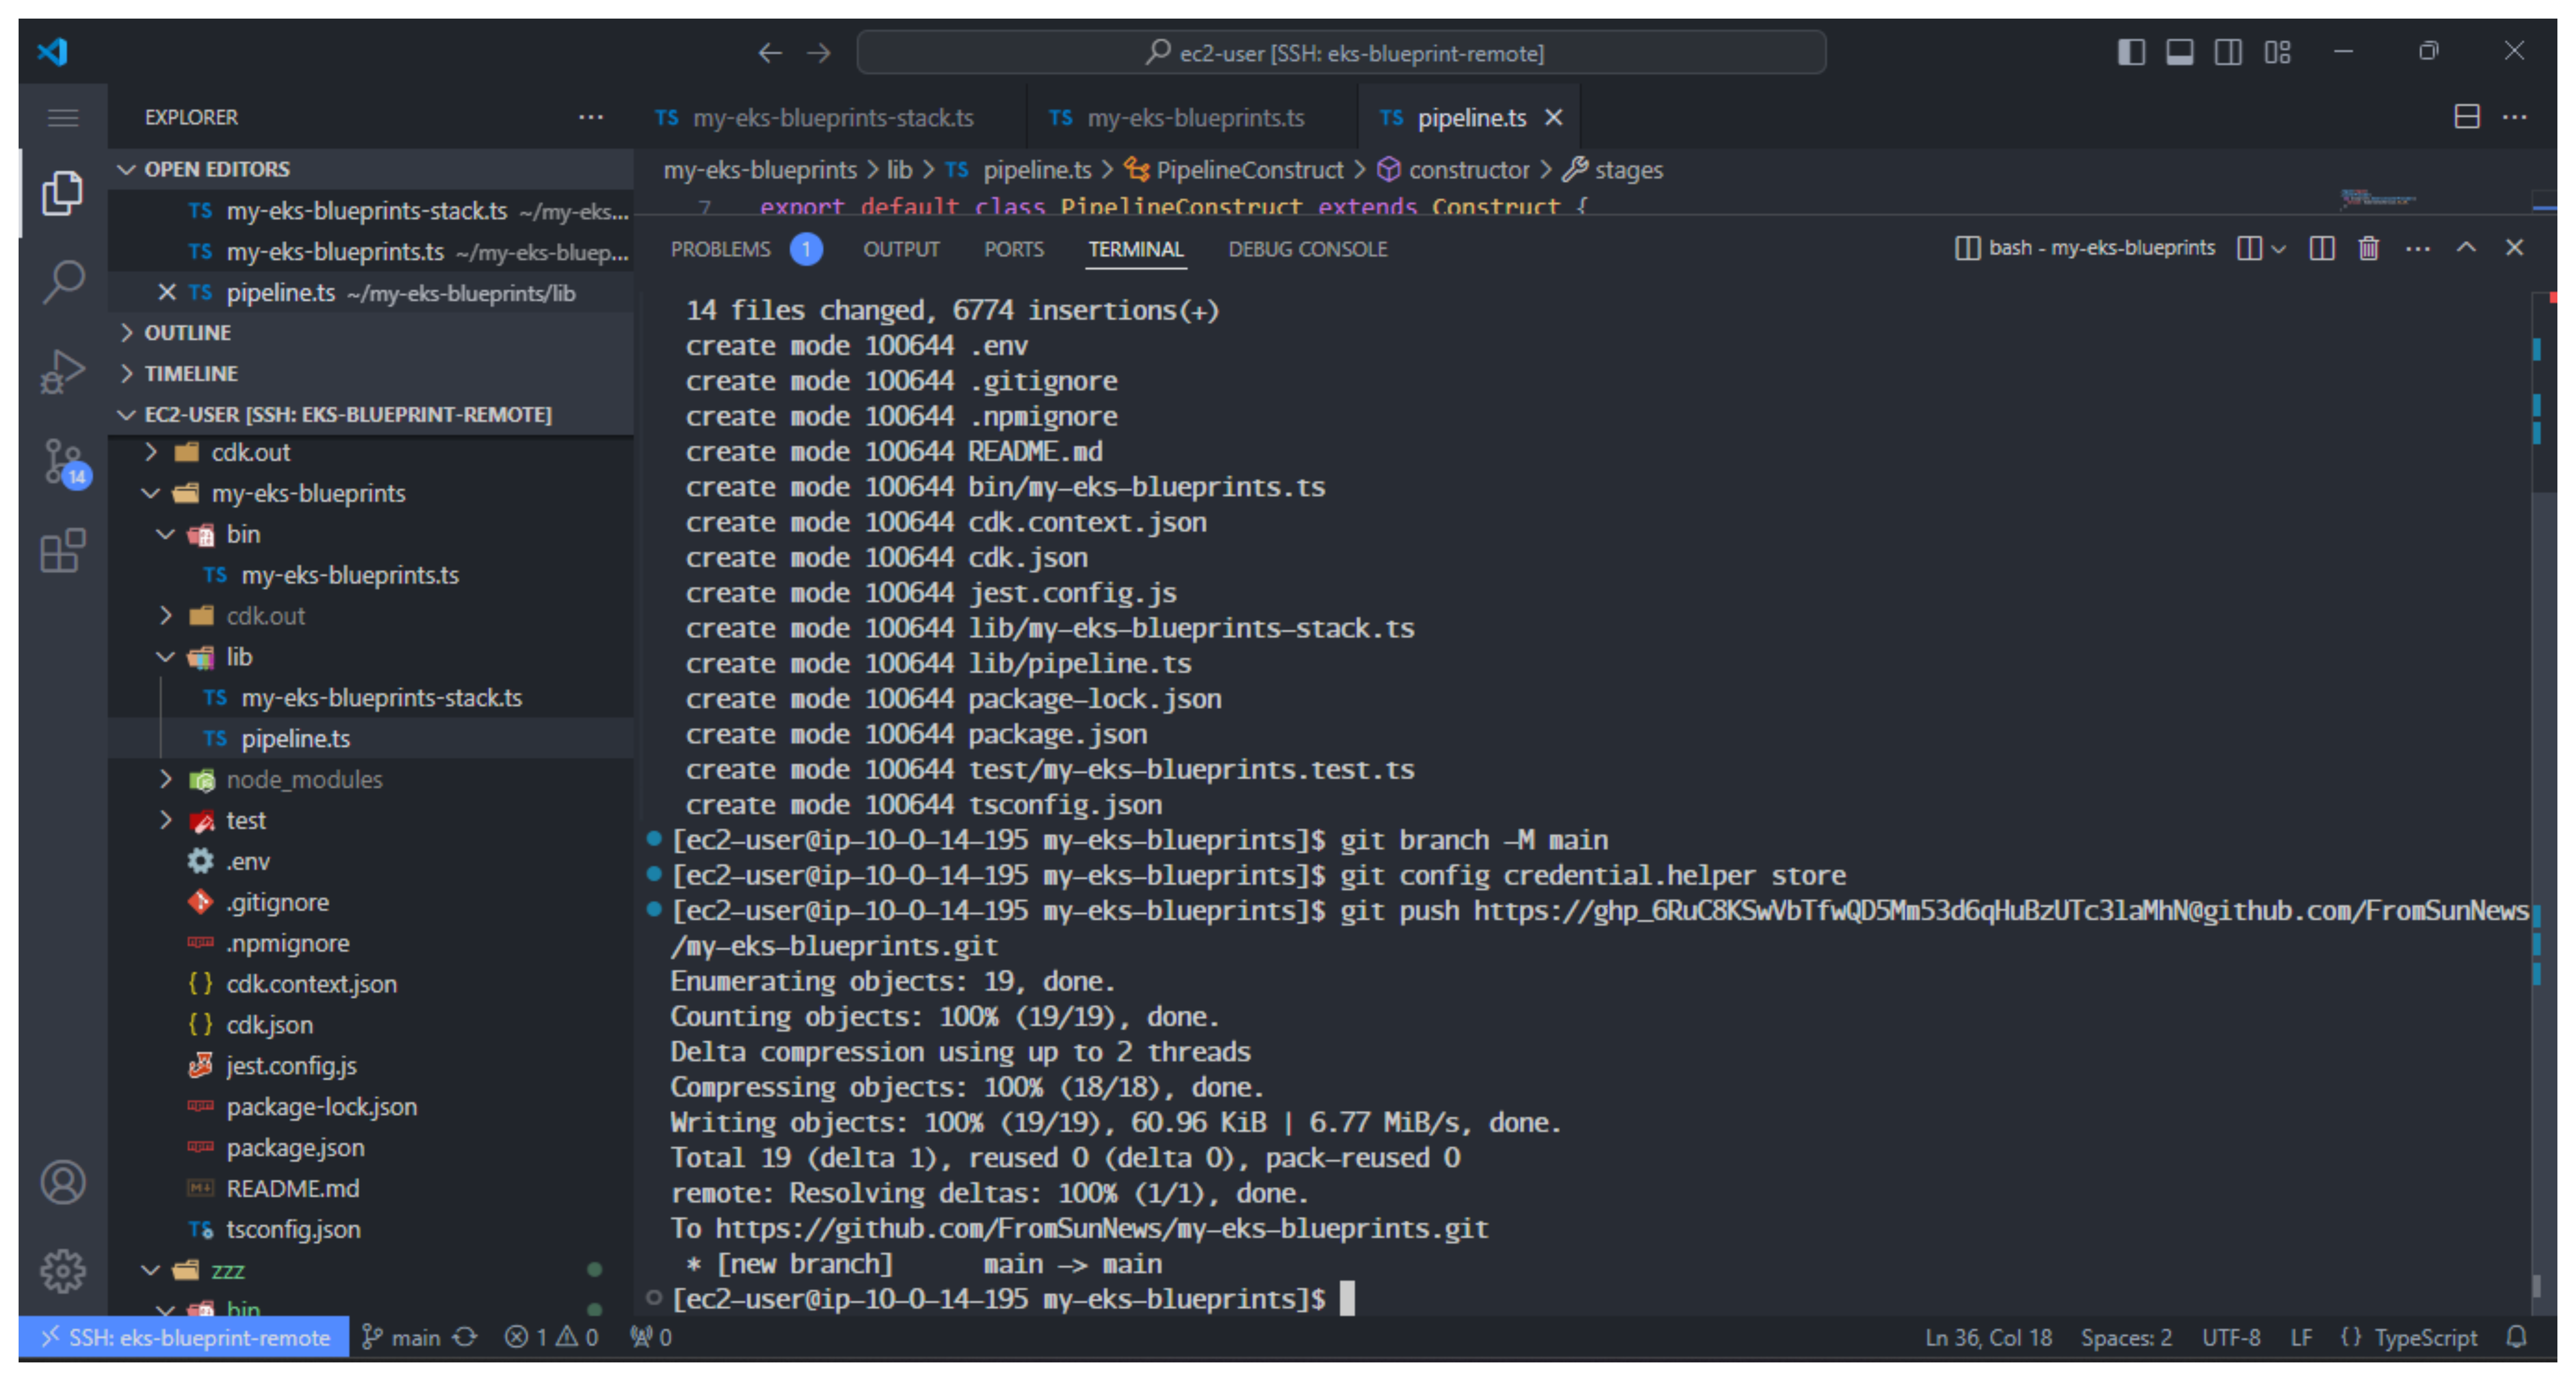Split the terminal
The image size is (2576, 1381).
(2322, 248)
